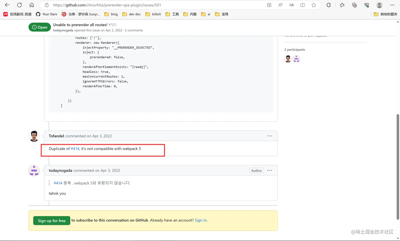
Task: Open options menu on todaynogada's comment
Action: 270,170
